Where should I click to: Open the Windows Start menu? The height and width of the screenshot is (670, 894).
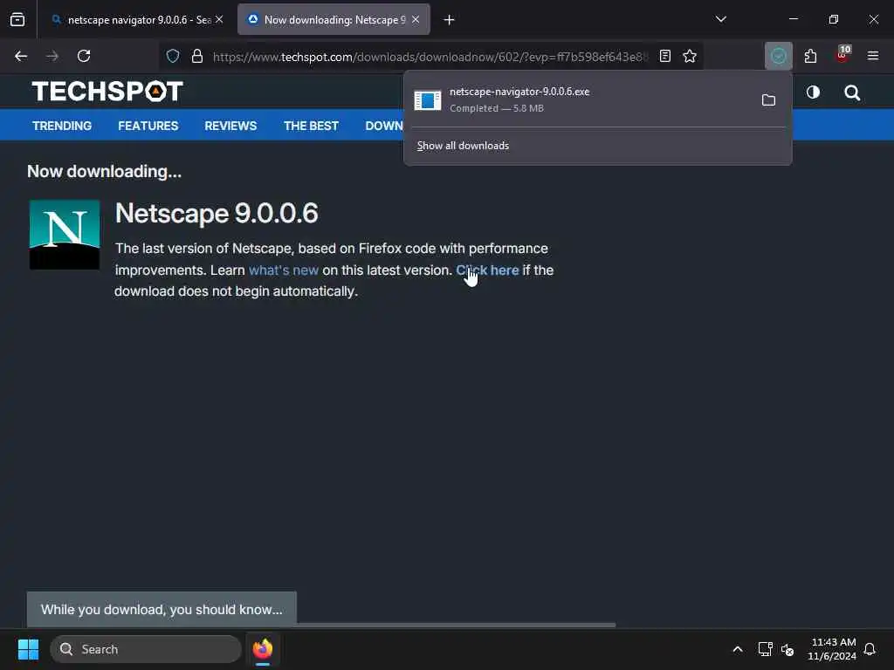pos(28,649)
